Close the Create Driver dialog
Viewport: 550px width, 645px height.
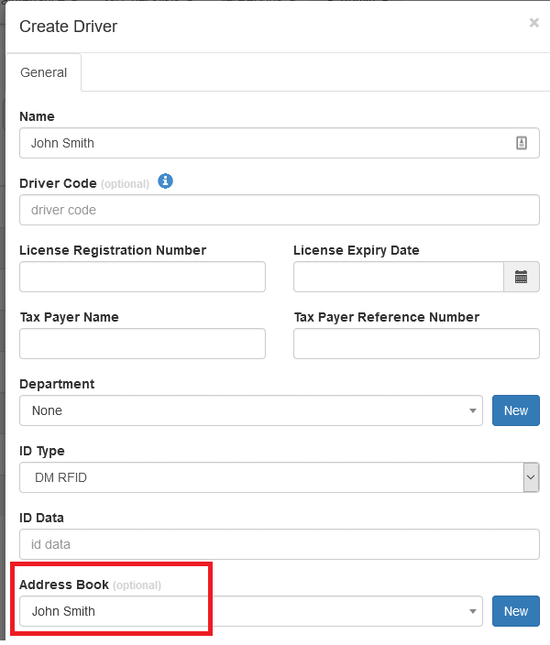coord(533,23)
